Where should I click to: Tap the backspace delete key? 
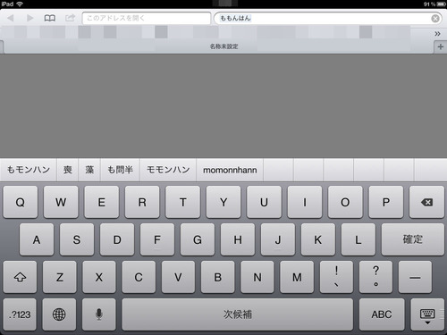click(426, 202)
